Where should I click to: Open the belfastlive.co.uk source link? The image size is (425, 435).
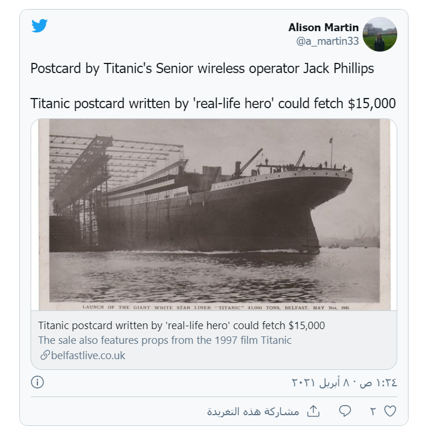pos(88,356)
